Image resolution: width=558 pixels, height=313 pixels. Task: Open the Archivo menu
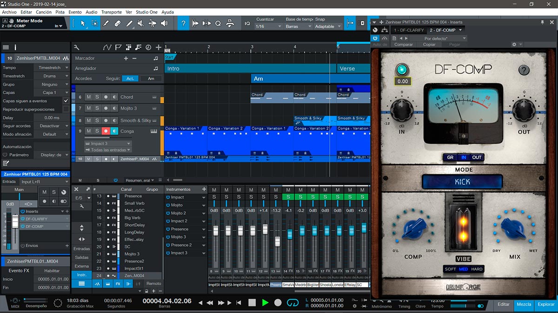click(x=9, y=12)
